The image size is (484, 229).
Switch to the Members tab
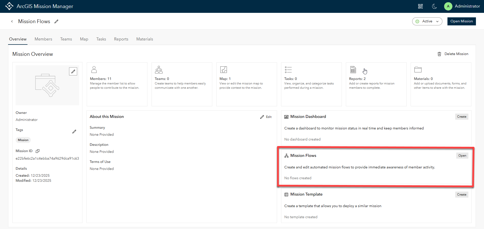[43, 39]
